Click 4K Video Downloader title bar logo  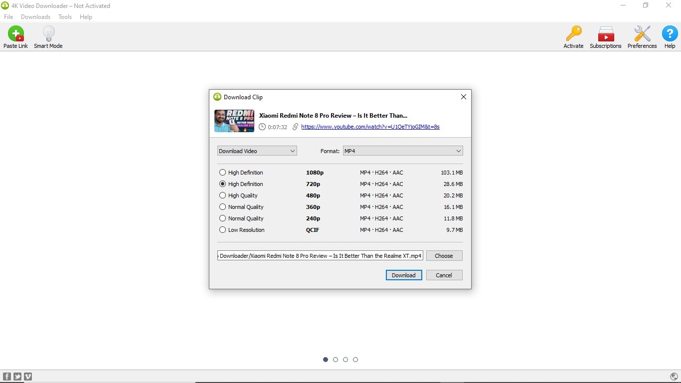click(x=5, y=5)
